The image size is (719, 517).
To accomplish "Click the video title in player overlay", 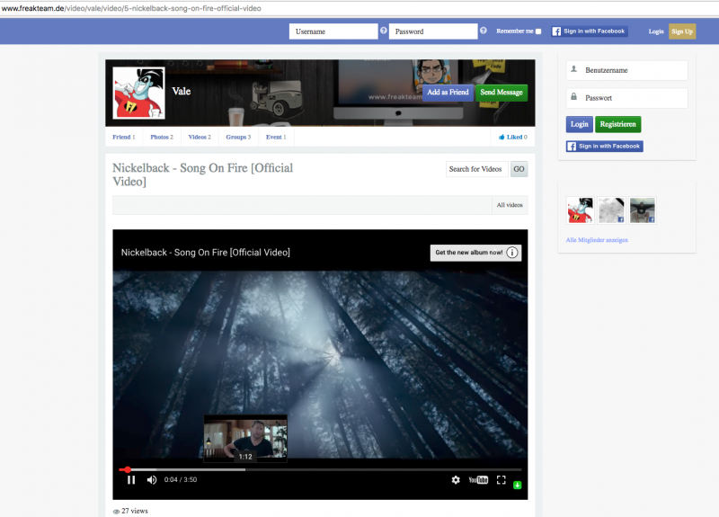I will (x=206, y=253).
